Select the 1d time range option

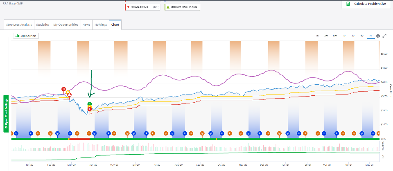click(x=317, y=36)
